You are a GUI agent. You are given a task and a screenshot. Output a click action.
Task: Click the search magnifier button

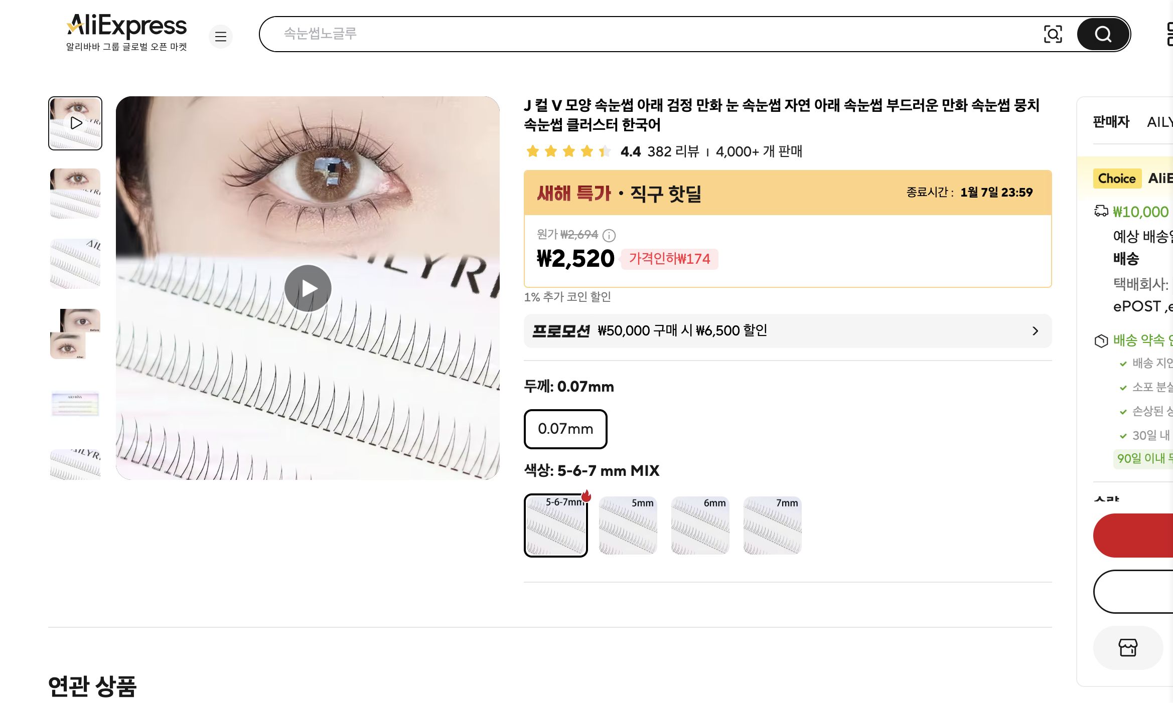pos(1102,34)
